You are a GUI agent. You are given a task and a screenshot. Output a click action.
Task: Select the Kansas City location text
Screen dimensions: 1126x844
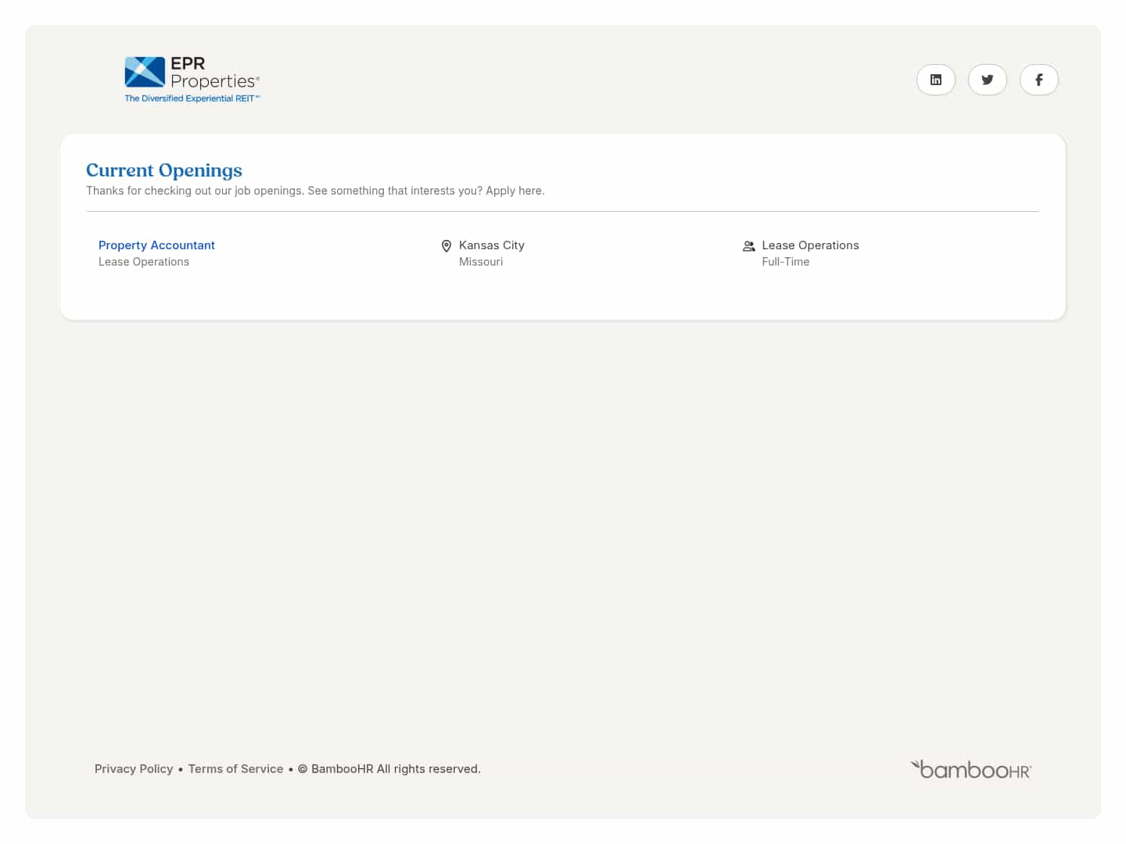click(x=491, y=245)
